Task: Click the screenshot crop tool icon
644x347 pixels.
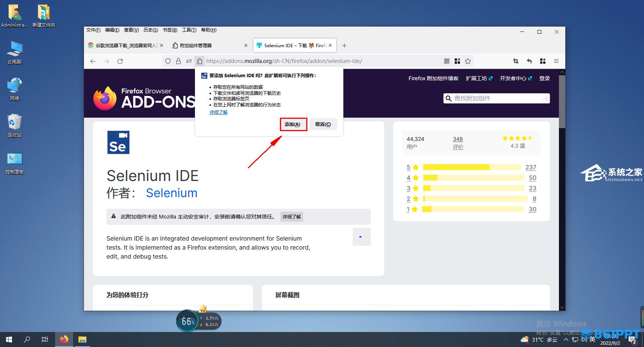Action: (x=516, y=61)
